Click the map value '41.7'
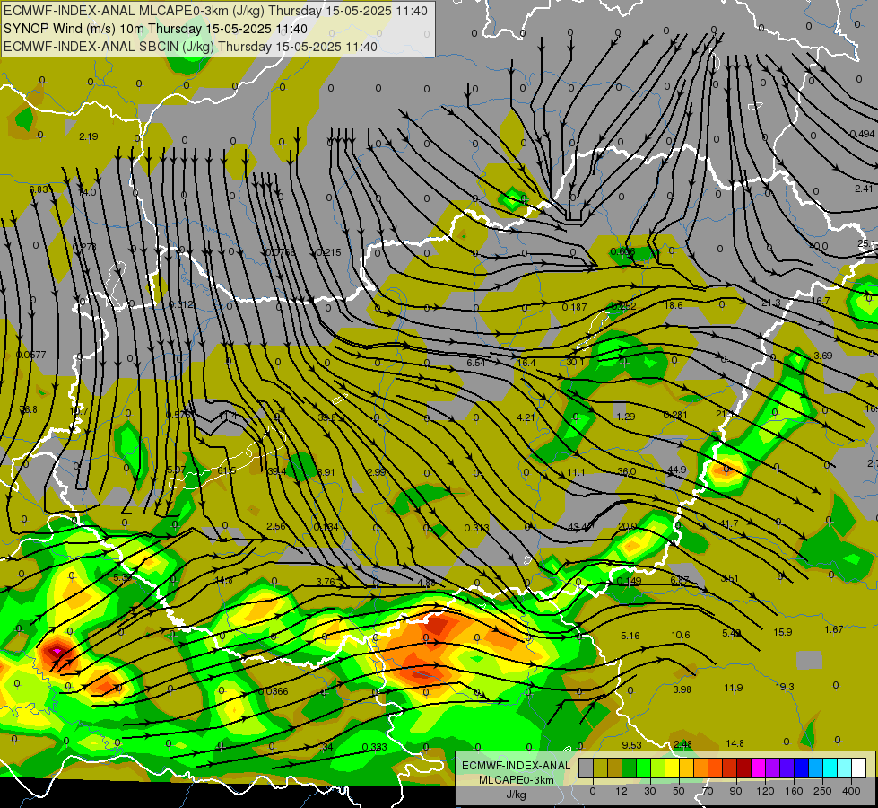Screen dimensions: 878x808 [x=728, y=523]
